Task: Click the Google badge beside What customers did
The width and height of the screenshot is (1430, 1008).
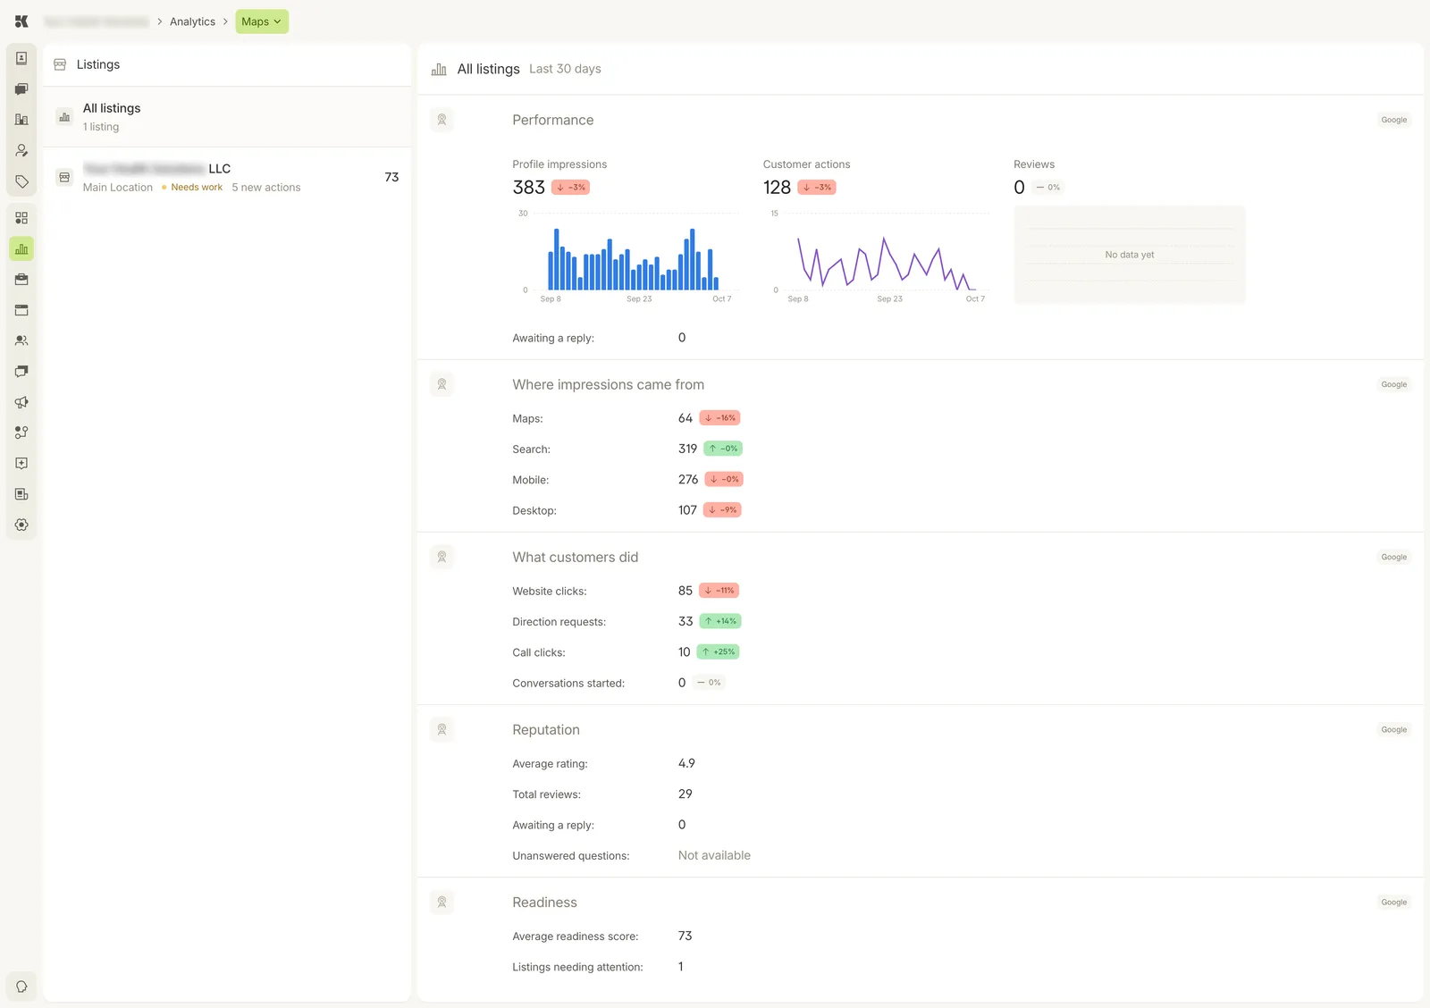Action: coord(1393,558)
